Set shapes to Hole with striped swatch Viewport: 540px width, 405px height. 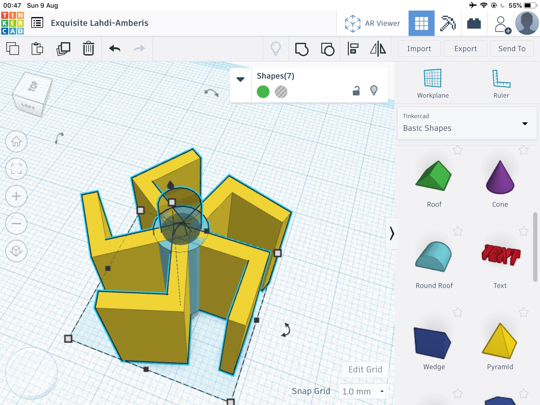[281, 92]
